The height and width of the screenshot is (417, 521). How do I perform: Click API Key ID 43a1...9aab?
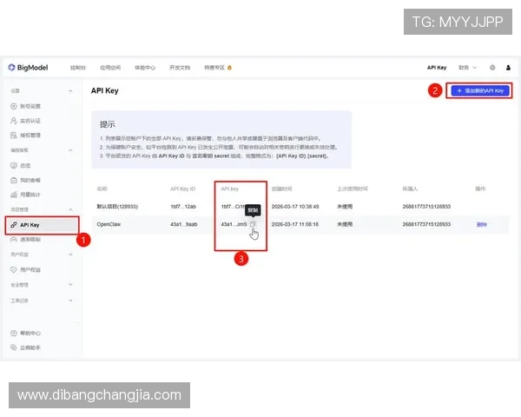(x=184, y=224)
